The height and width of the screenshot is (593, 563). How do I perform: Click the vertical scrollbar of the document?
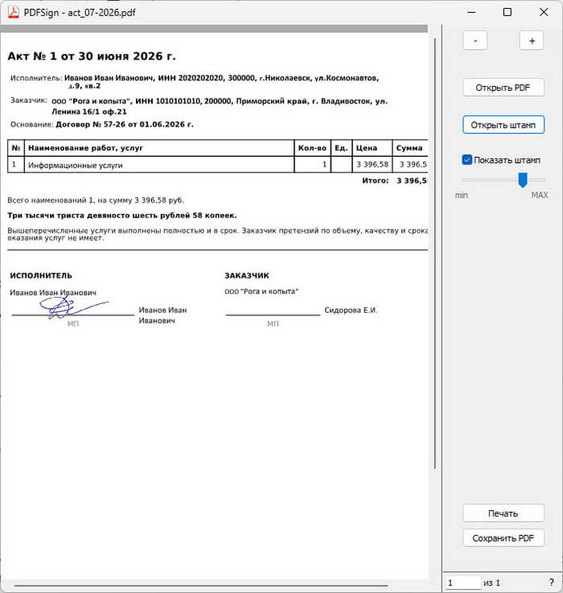(x=435, y=253)
